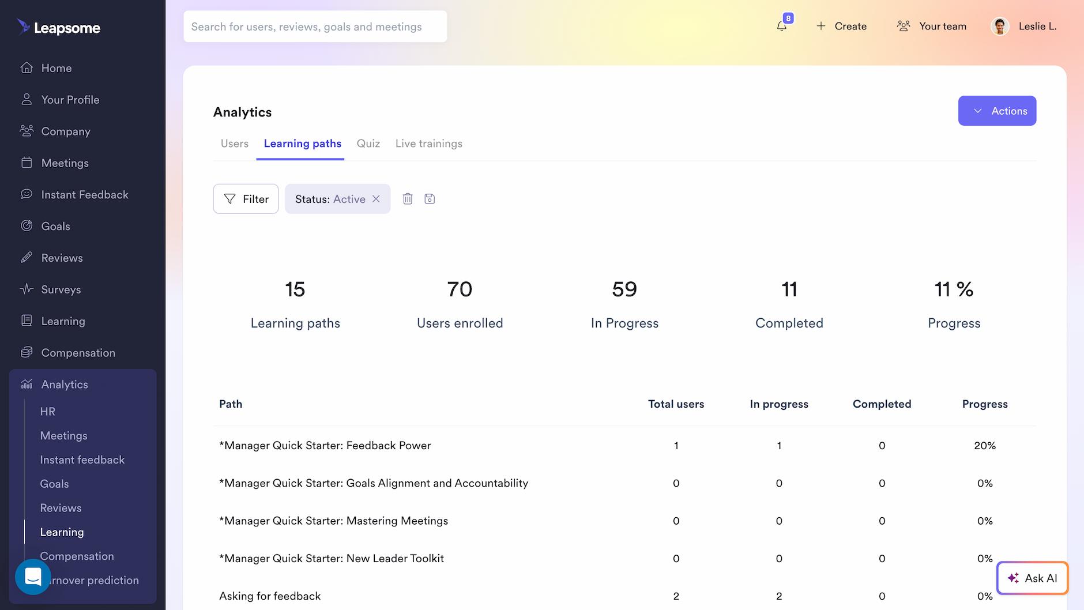Open the Live trainings tab

coord(428,143)
